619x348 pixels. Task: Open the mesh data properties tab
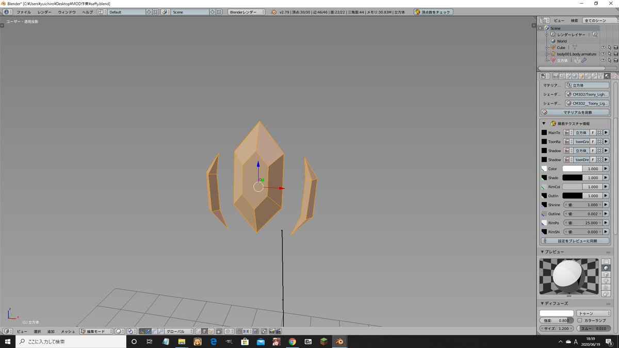pos(600,76)
